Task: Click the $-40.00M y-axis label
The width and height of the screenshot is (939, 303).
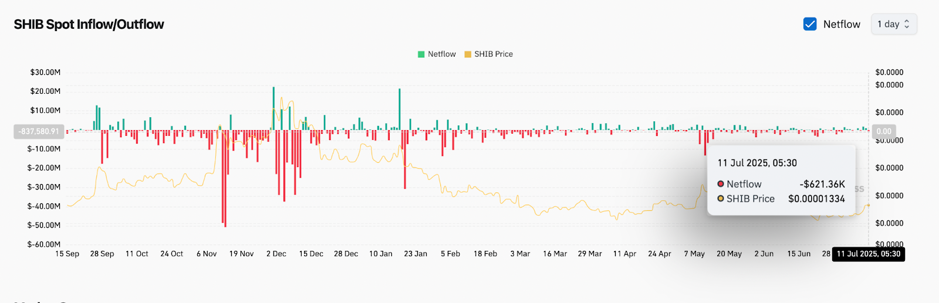Action: 44,206
